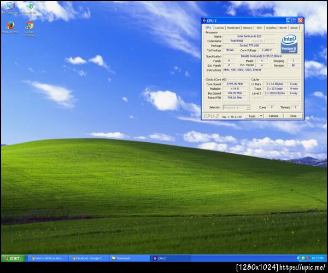Click the yellow shield tray icon
Image resolution: width=328 pixels, height=273 pixels.
(303, 258)
